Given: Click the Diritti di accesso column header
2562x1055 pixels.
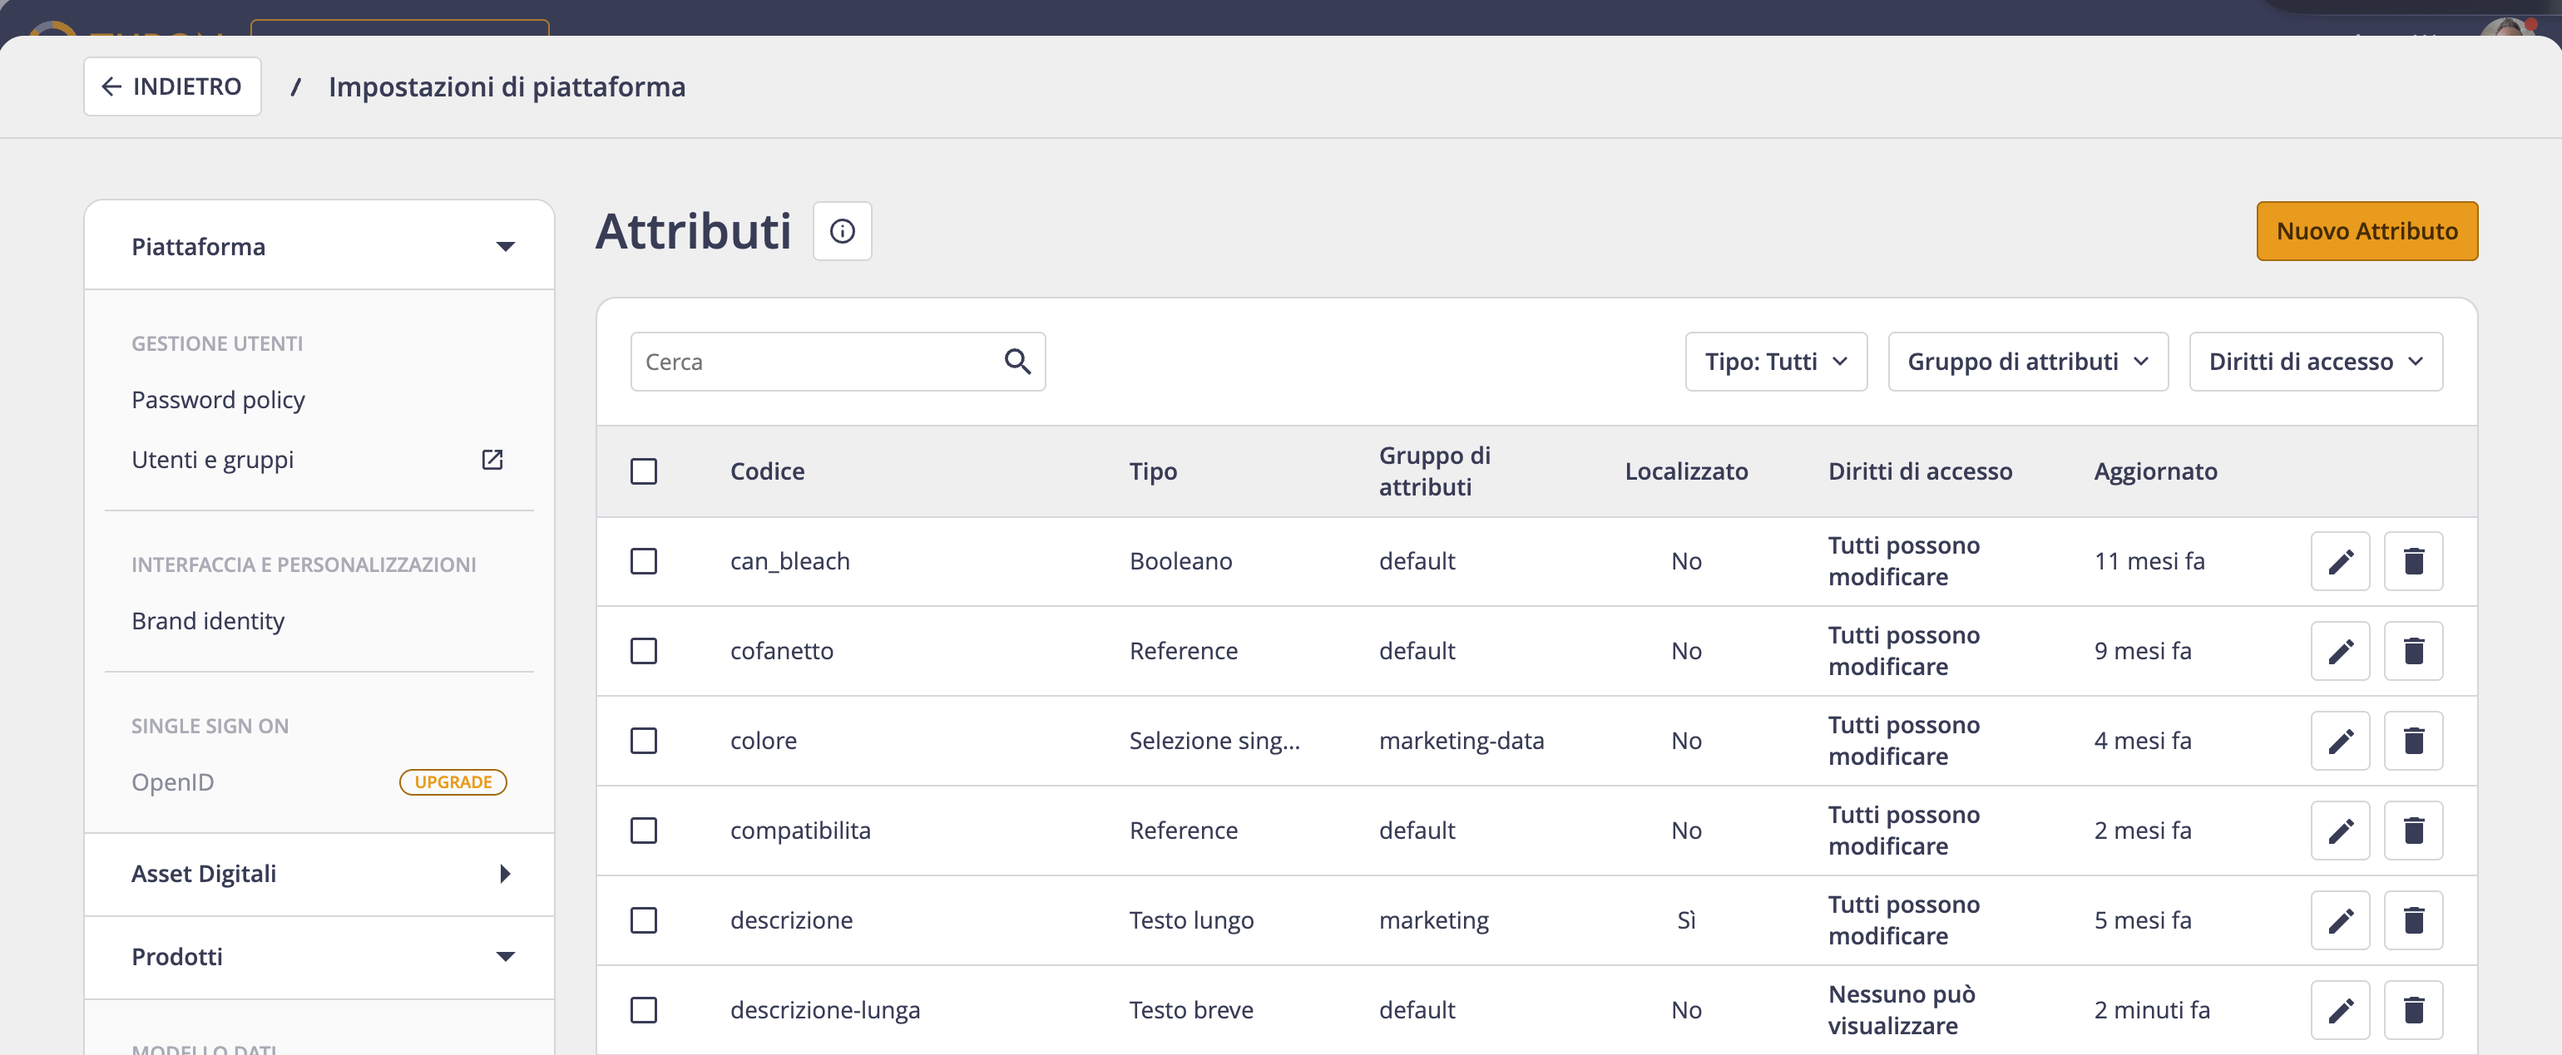Looking at the screenshot, I should pyautogui.click(x=1920, y=471).
